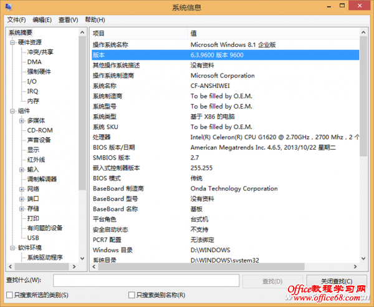Click details pane scroll right arrow
This screenshot has height=307, width=374.
tap(355, 266)
